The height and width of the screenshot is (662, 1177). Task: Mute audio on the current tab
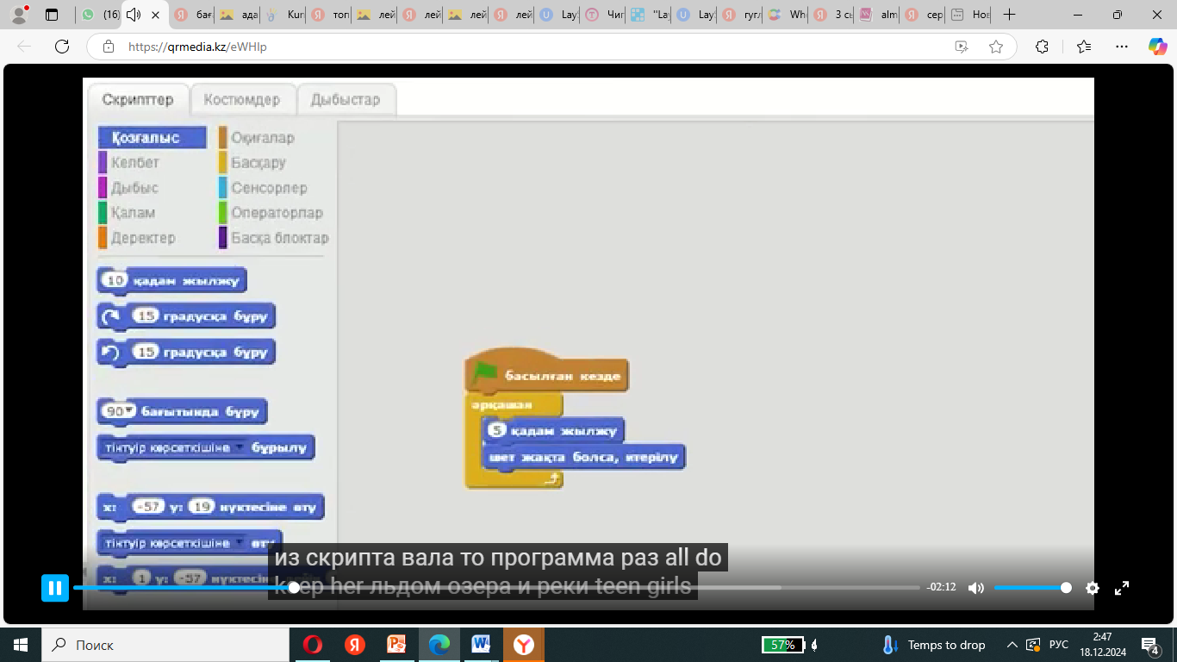(133, 15)
